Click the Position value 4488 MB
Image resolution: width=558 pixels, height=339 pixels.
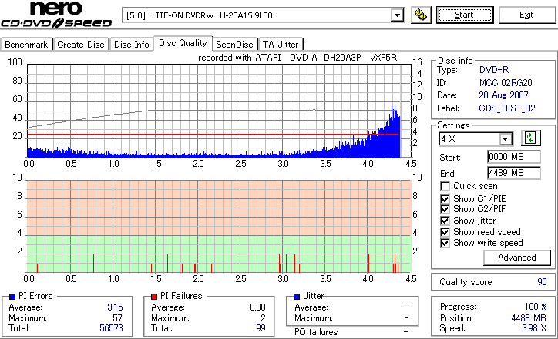pos(529,317)
